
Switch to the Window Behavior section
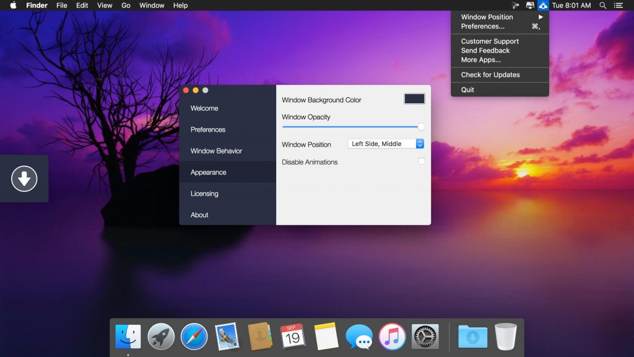click(216, 151)
